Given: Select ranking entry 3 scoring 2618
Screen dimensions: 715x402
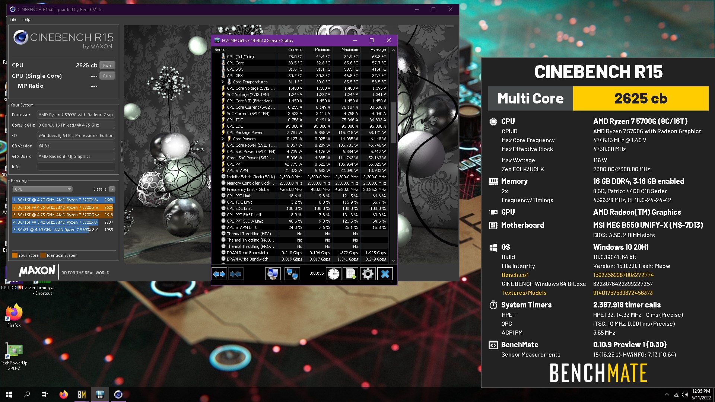Looking at the screenshot, I should coord(63,215).
